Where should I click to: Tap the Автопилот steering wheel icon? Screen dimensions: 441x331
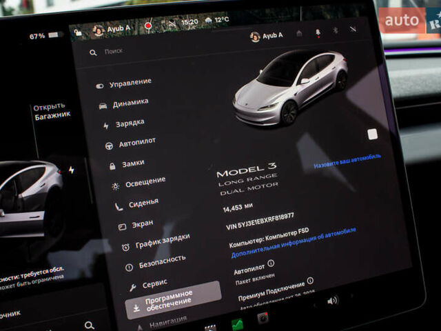108,146
